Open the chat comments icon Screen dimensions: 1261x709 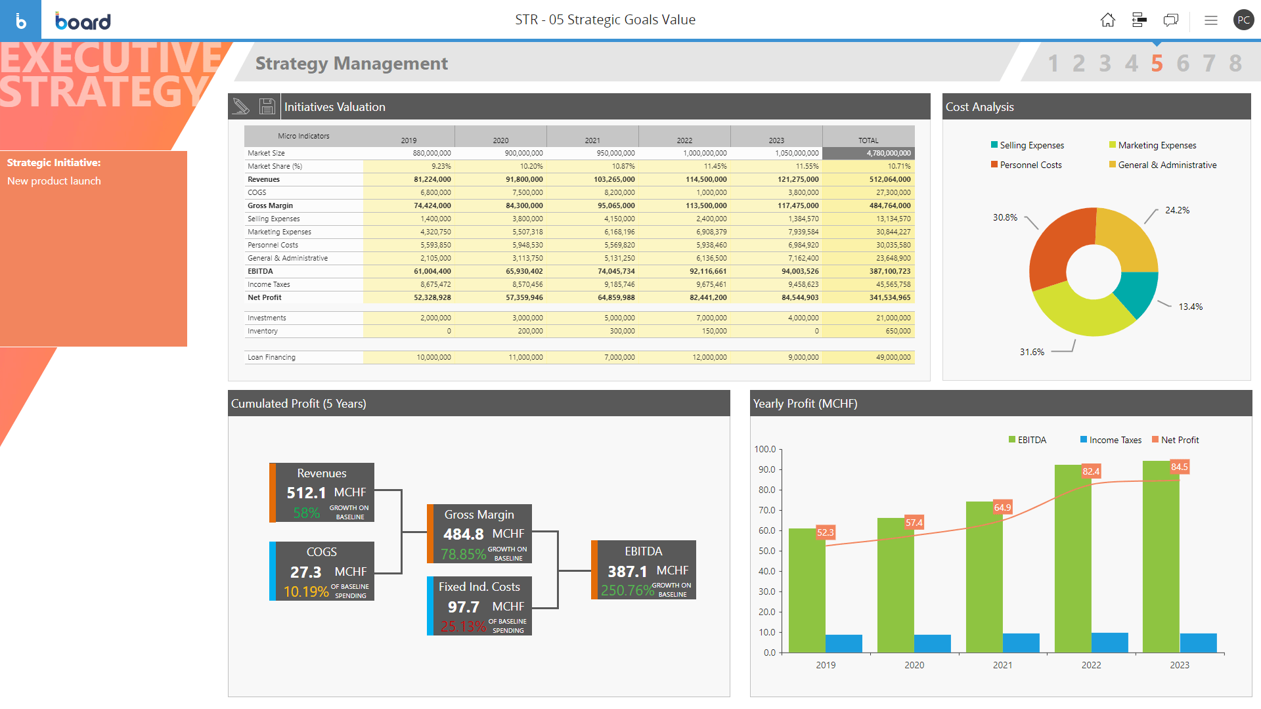click(x=1170, y=20)
